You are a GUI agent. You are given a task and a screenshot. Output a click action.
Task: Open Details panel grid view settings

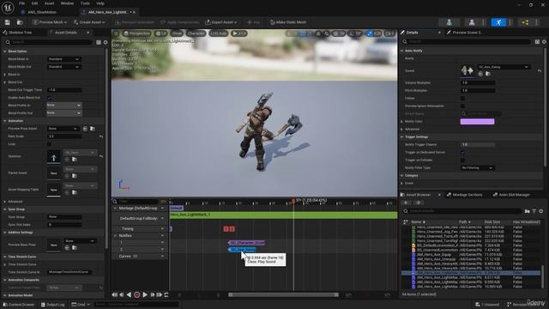[537, 42]
